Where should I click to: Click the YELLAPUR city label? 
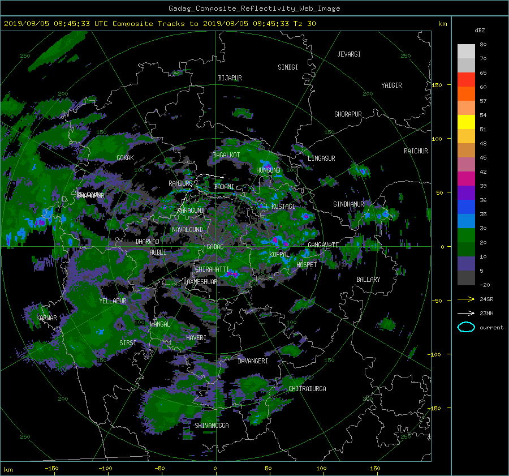pos(113,301)
